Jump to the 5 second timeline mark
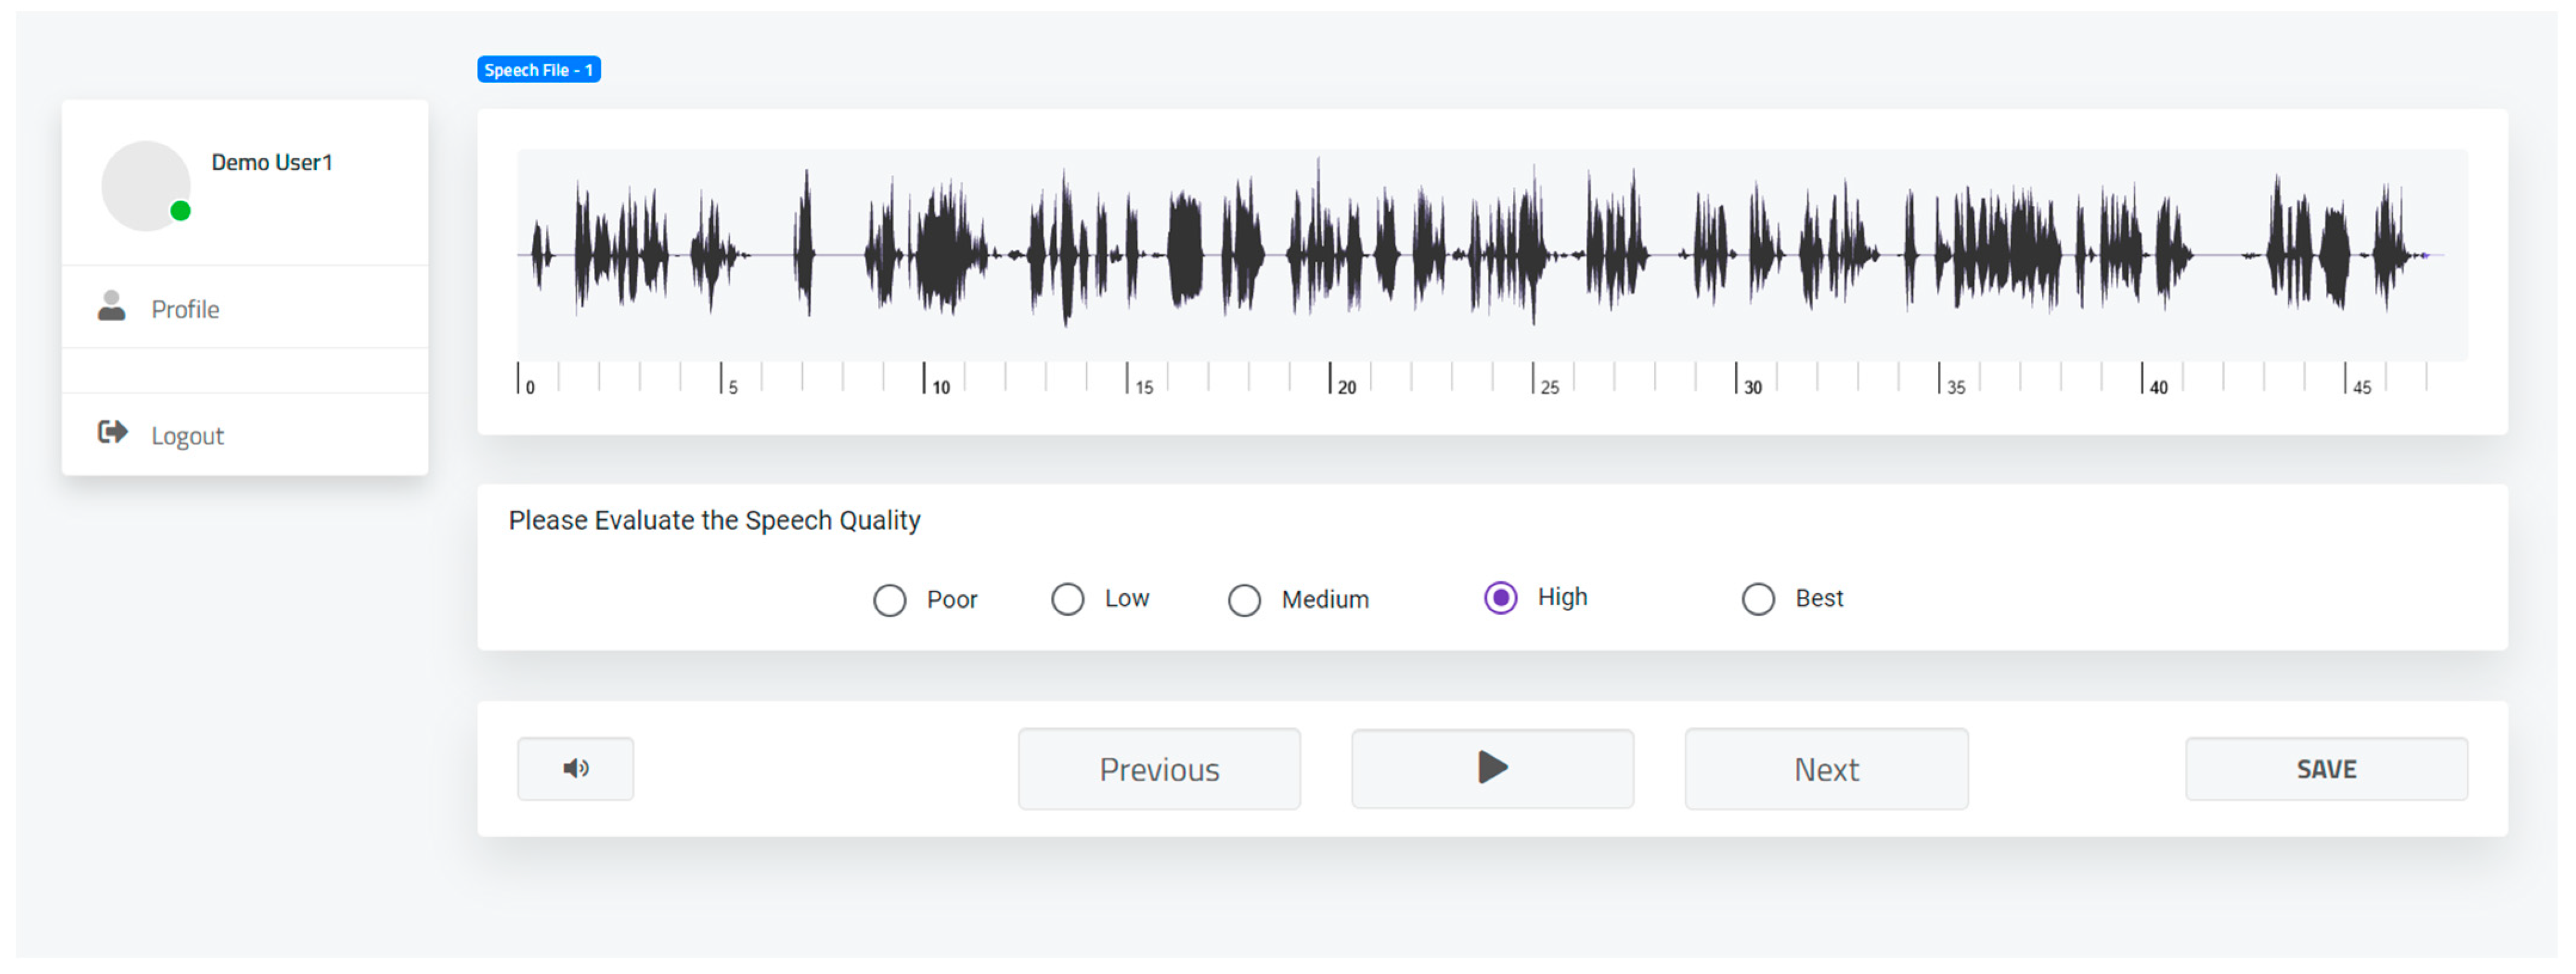 click(721, 379)
